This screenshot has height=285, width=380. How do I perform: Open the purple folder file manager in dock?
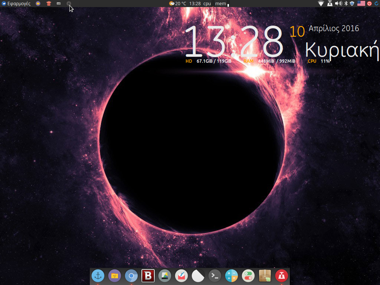(x=115, y=276)
